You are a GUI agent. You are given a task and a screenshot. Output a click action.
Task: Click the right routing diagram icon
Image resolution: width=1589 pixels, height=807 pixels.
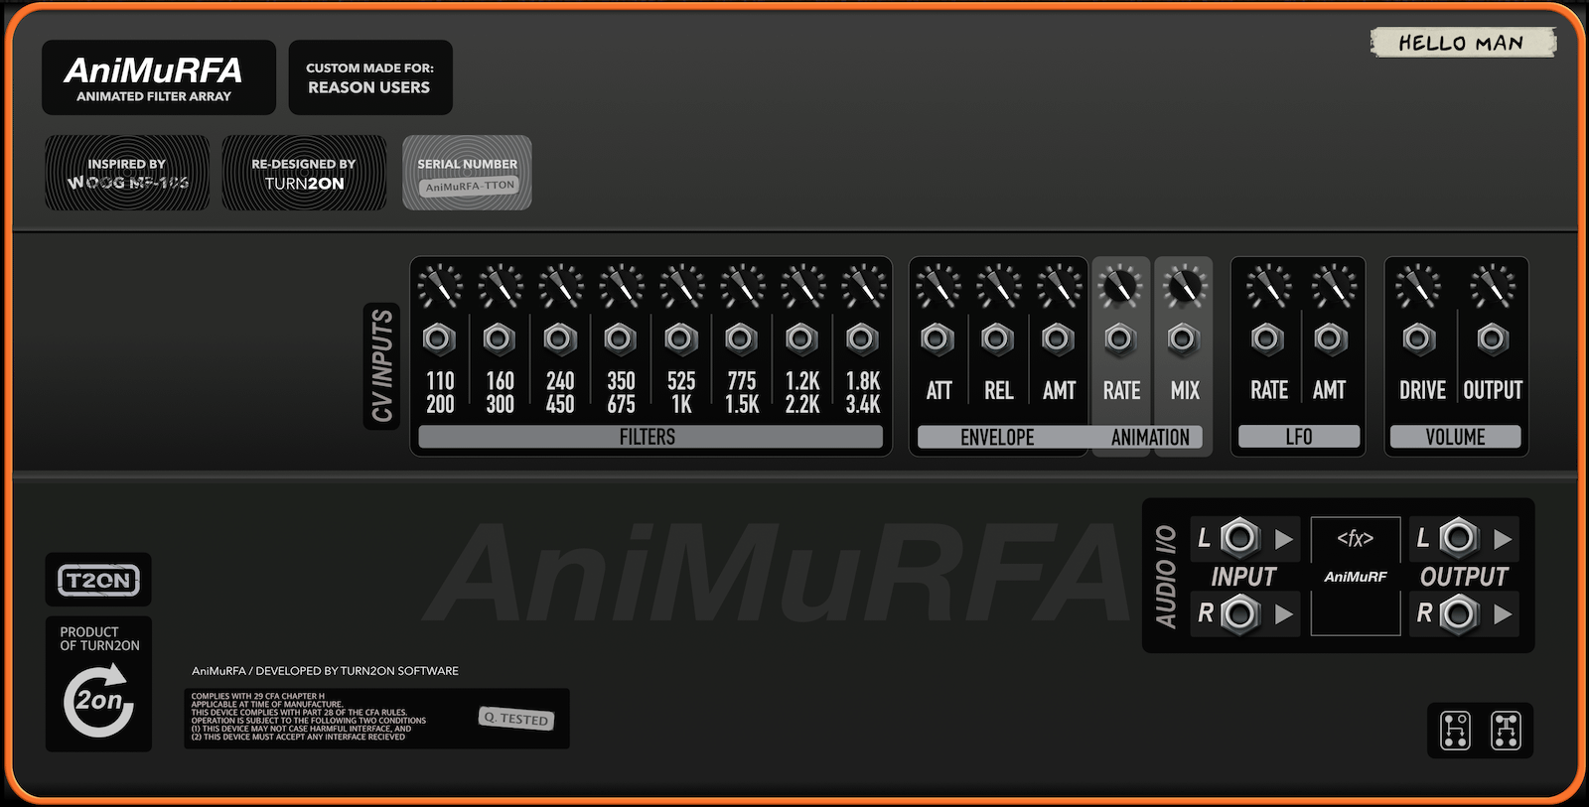click(x=1506, y=731)
